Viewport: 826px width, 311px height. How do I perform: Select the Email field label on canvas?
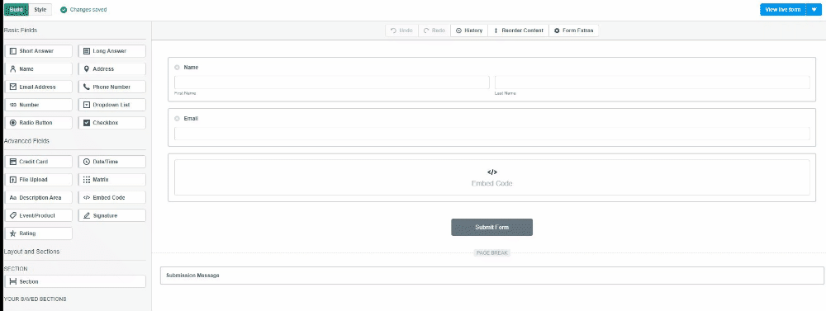(191, 119)
